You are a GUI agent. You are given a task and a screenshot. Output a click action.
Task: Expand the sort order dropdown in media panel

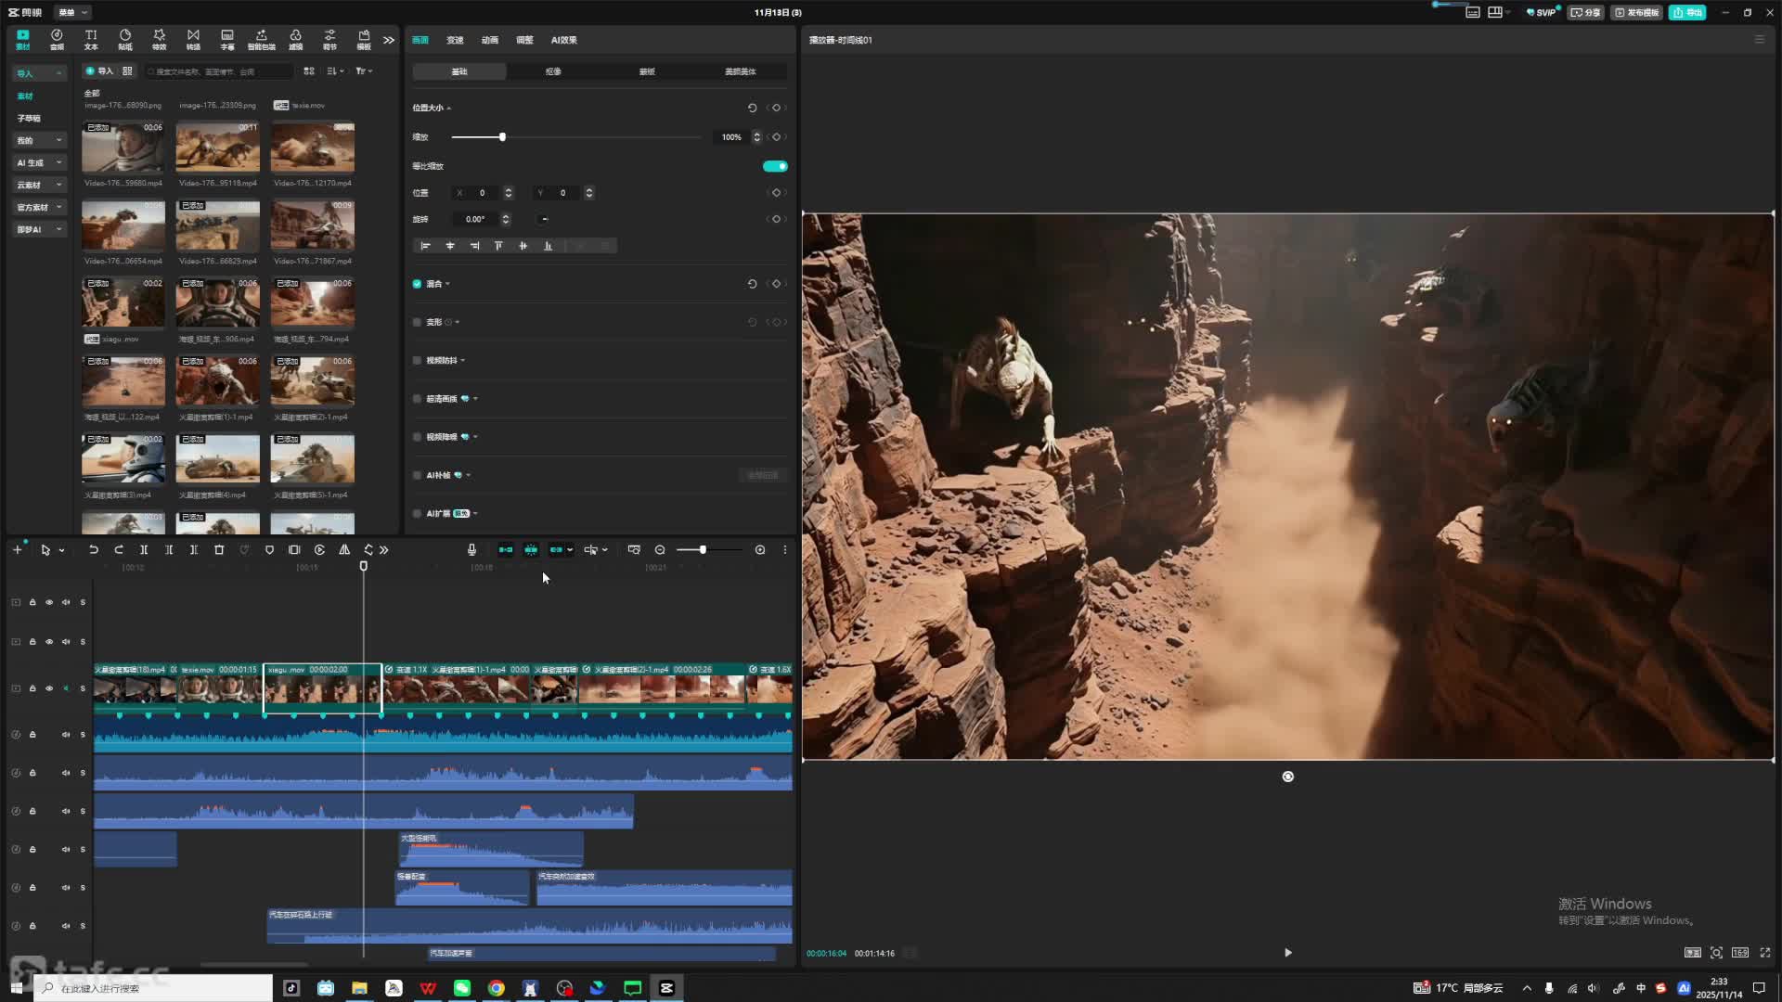(335, 71)
